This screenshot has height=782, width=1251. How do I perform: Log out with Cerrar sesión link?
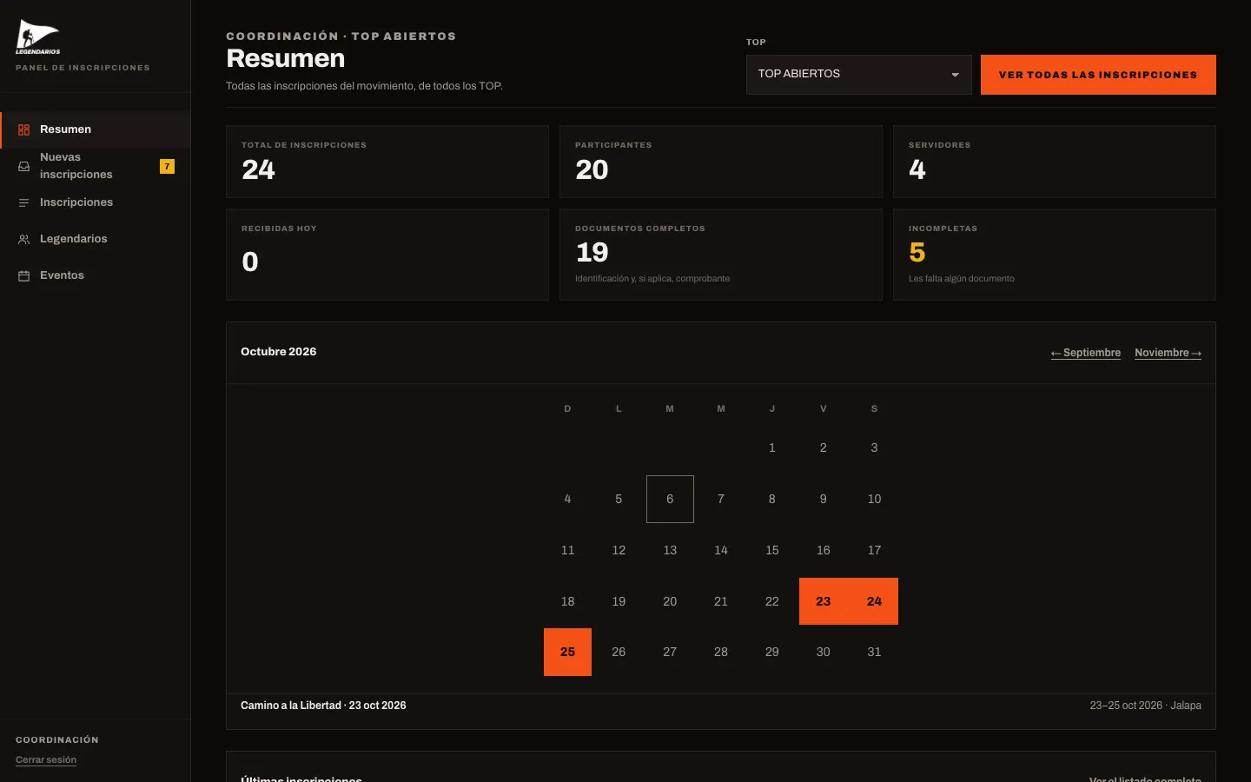[46, 759]
